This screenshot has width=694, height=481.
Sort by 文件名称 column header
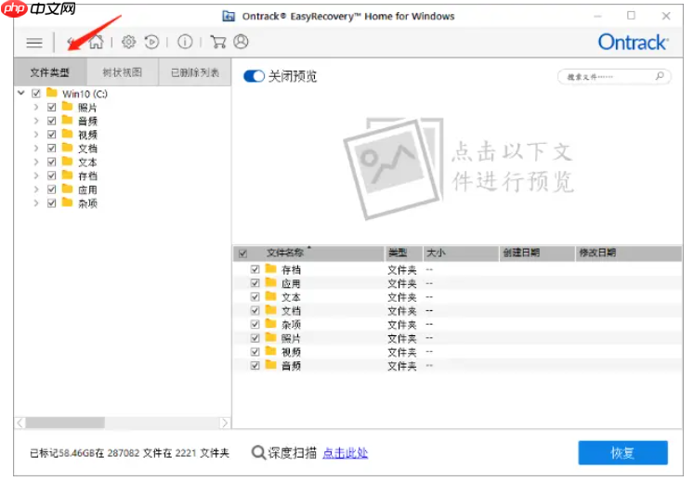pyautogui.click(x=309, y=253)
